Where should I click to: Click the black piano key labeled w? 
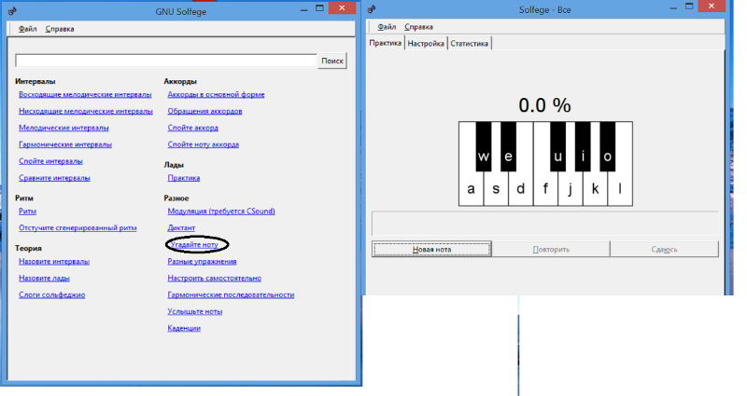pyautogui.click(x=484, y=146)
